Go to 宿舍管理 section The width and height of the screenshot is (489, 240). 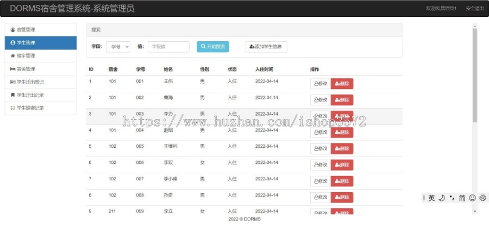pos(41,69)
